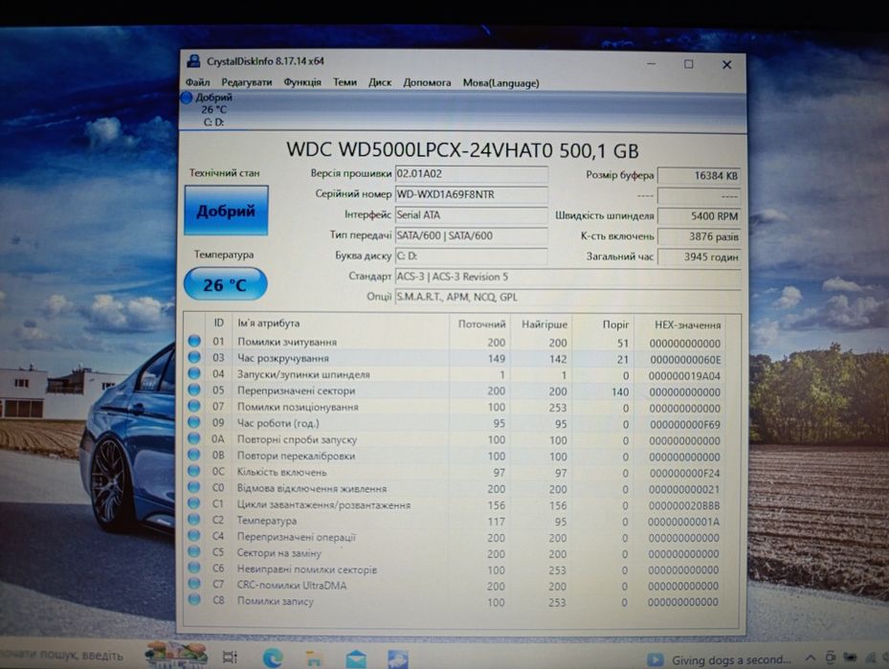Click the status dot for attribute 01
Viewport: 889px width, 669px height.
(x=194, y=341)
